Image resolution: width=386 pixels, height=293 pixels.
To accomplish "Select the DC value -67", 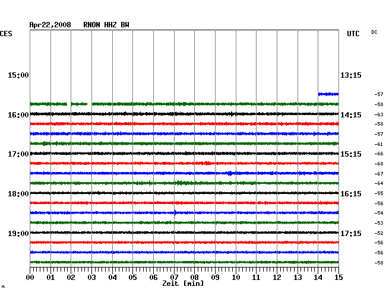I will tap(379, 174).
